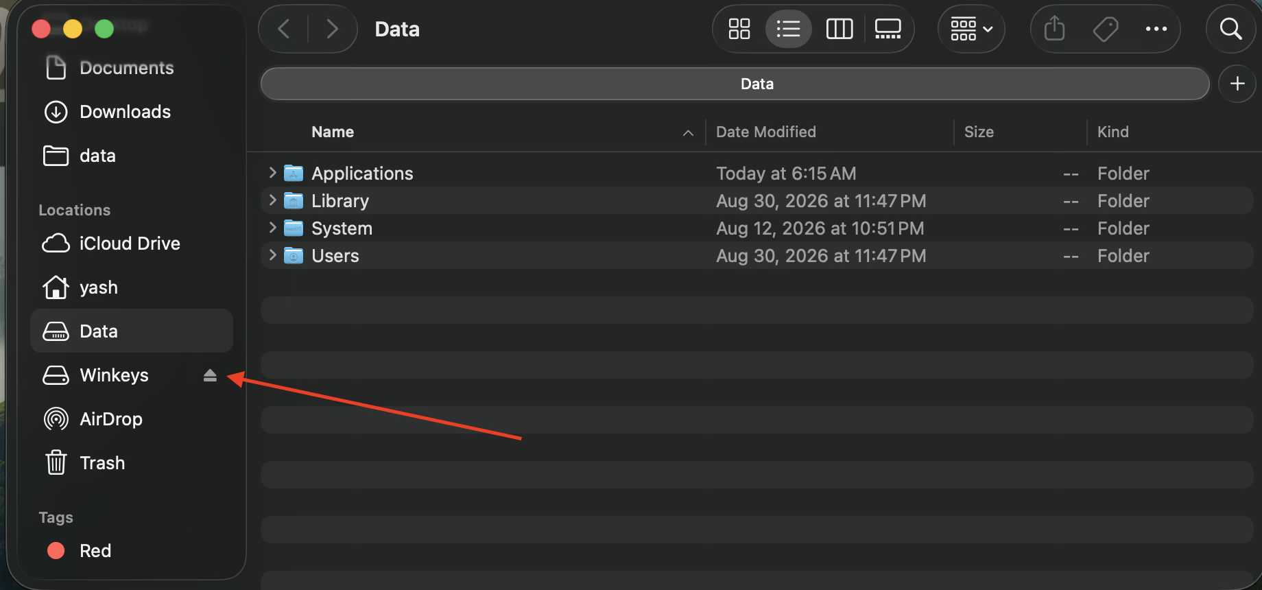Open iCloud Drive in sidebar
This screenshot has width=1262, height=590.
coord(130,244)
